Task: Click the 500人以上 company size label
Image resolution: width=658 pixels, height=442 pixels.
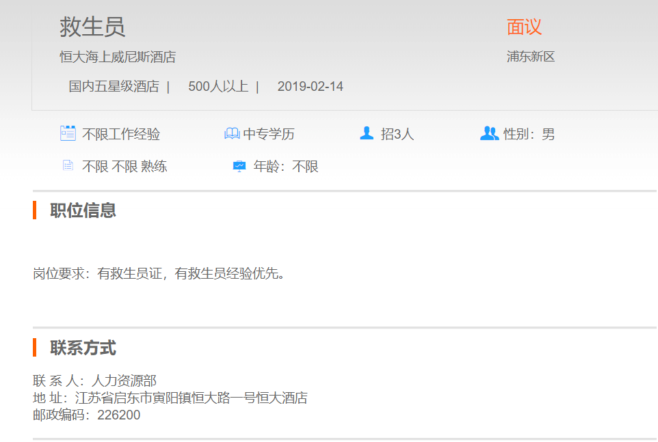Action: tap(218, 87)
